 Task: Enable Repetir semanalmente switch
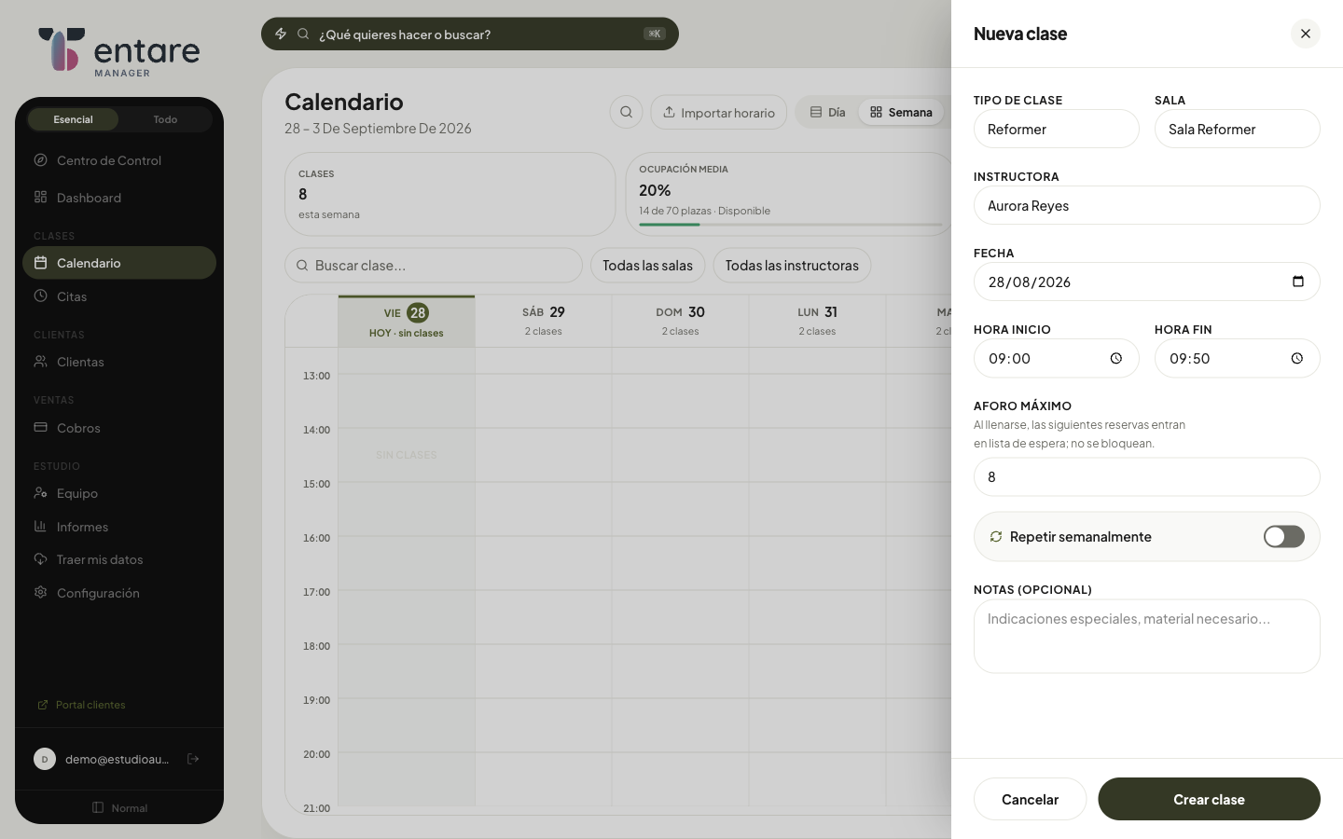(x=1284, y=536)
